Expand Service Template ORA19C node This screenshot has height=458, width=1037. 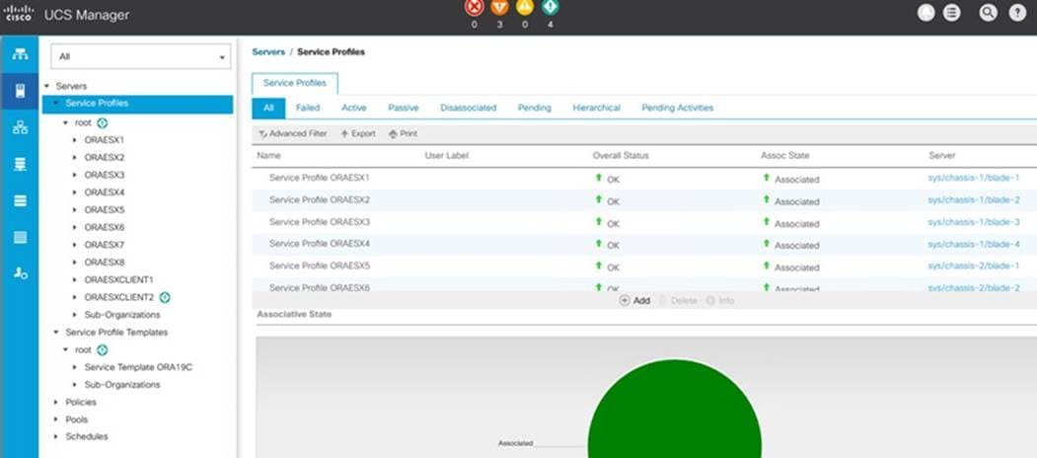[75, 366]
